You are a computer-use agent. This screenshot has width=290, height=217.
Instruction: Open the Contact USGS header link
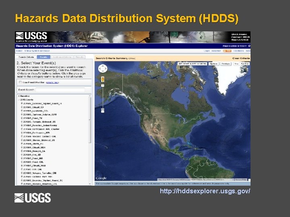pyautogui.click(x=240, y=37)
